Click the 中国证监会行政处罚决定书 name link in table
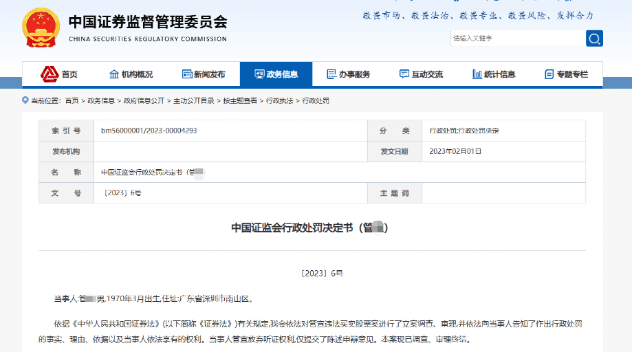This screenshot has width=632, height=352. [148, 173]
